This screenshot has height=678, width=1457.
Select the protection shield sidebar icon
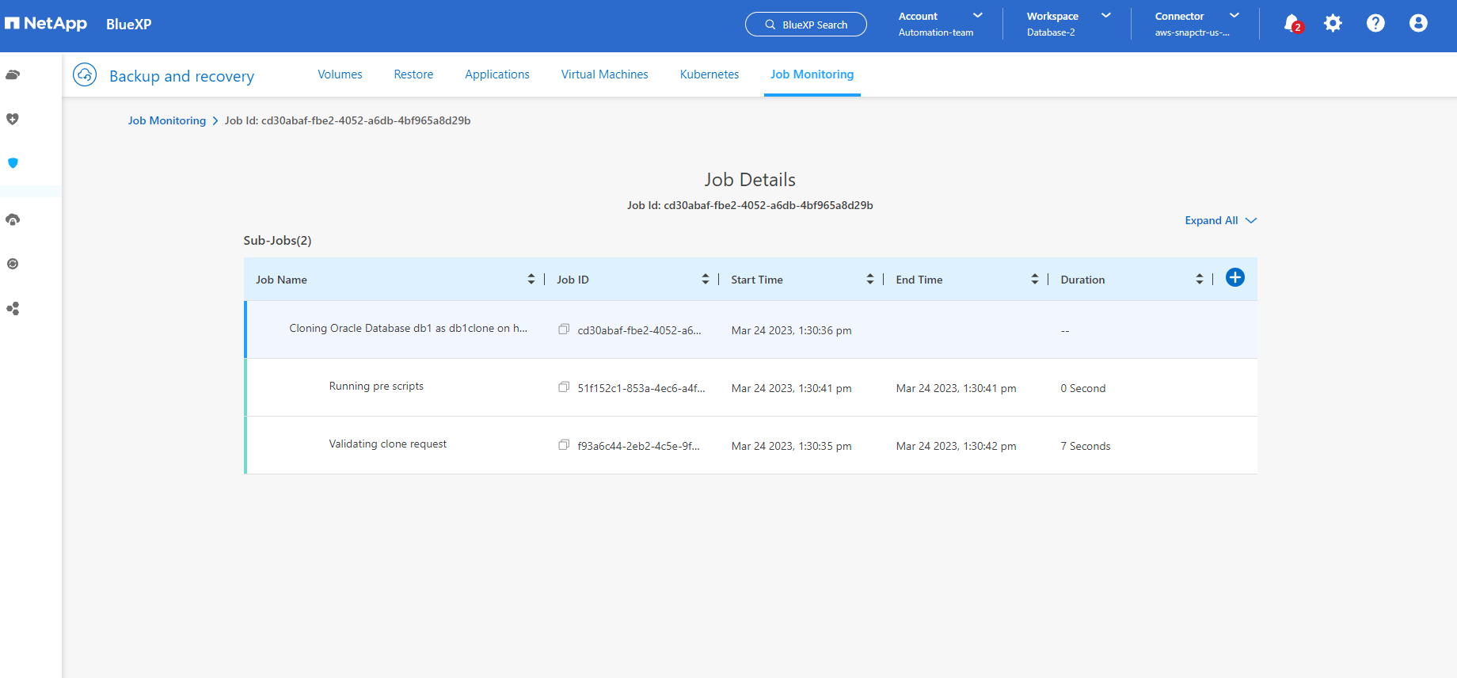[x=13, y=163]
